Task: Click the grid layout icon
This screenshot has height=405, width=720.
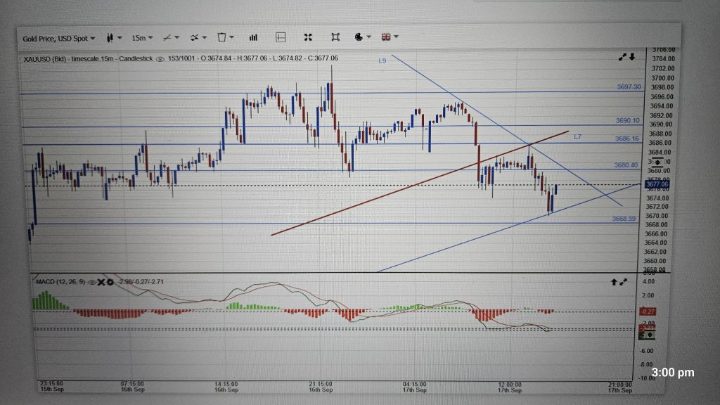Action: [x=281, y=37]
